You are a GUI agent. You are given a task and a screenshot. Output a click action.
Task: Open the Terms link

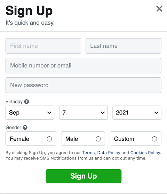88,153
